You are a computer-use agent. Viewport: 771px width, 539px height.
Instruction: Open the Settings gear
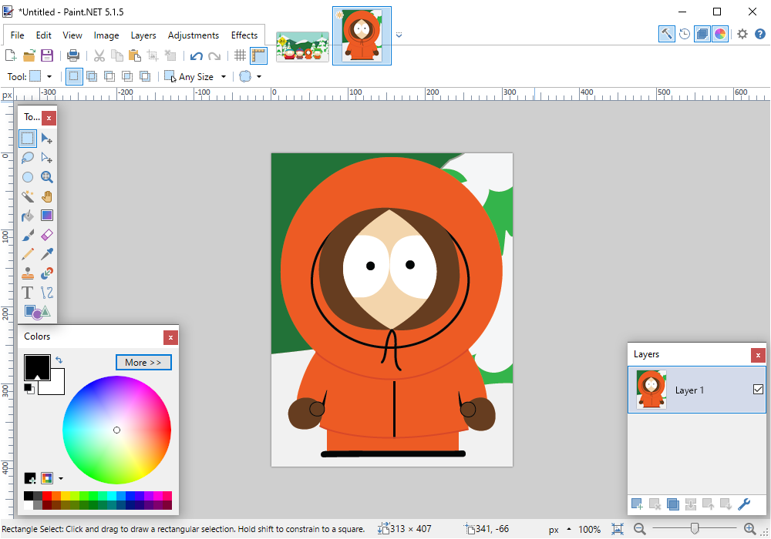[742, 34]
